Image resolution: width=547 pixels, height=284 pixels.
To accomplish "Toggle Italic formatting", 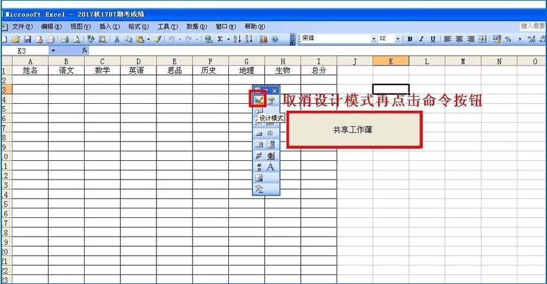I will (421, 39).
